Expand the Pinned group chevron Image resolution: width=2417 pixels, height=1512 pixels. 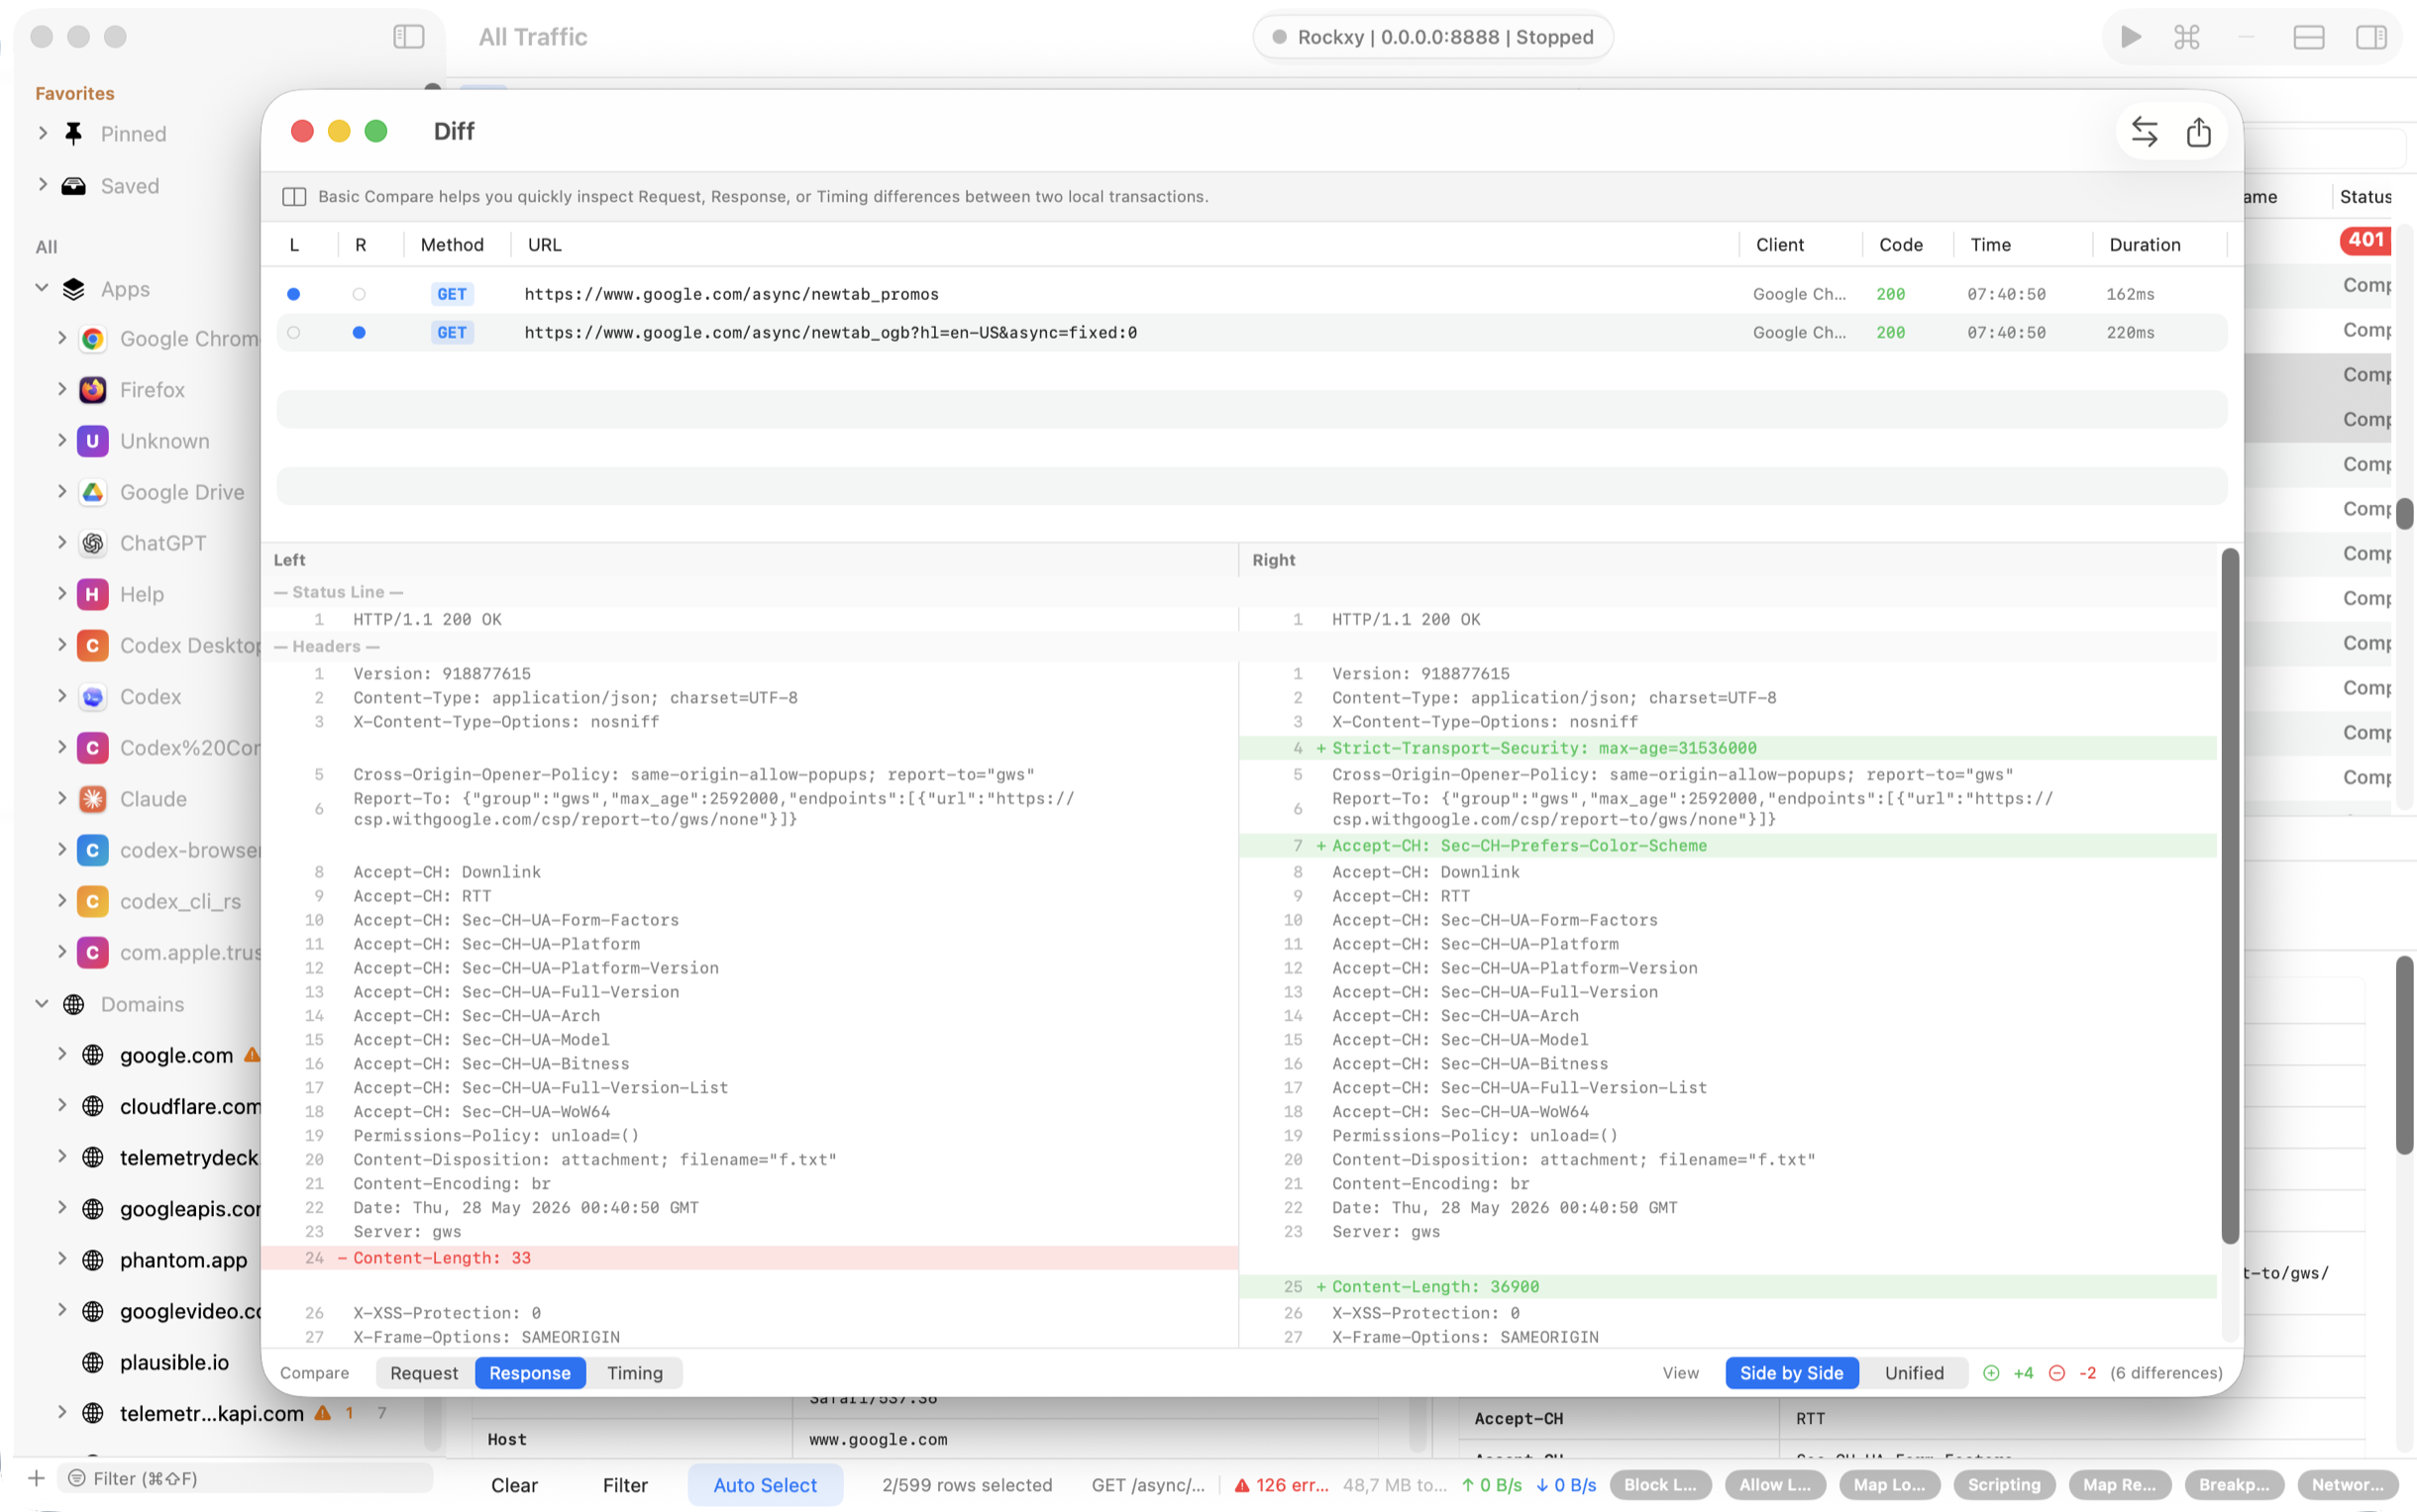tap(43, 133)
